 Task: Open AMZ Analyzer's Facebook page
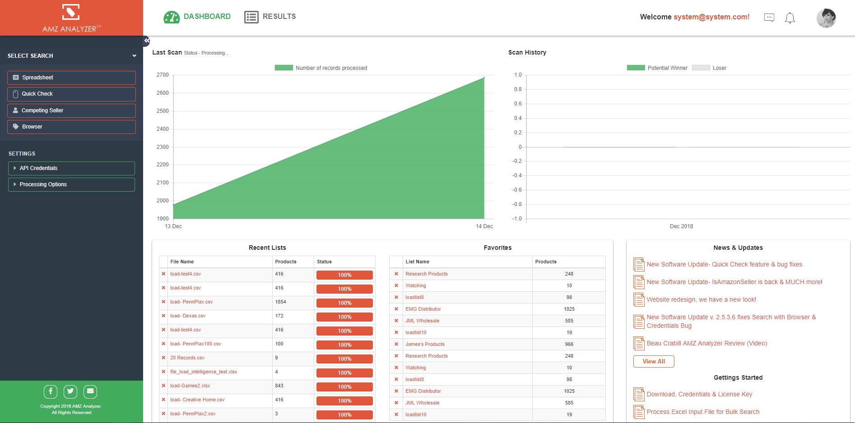pos(50,391)
